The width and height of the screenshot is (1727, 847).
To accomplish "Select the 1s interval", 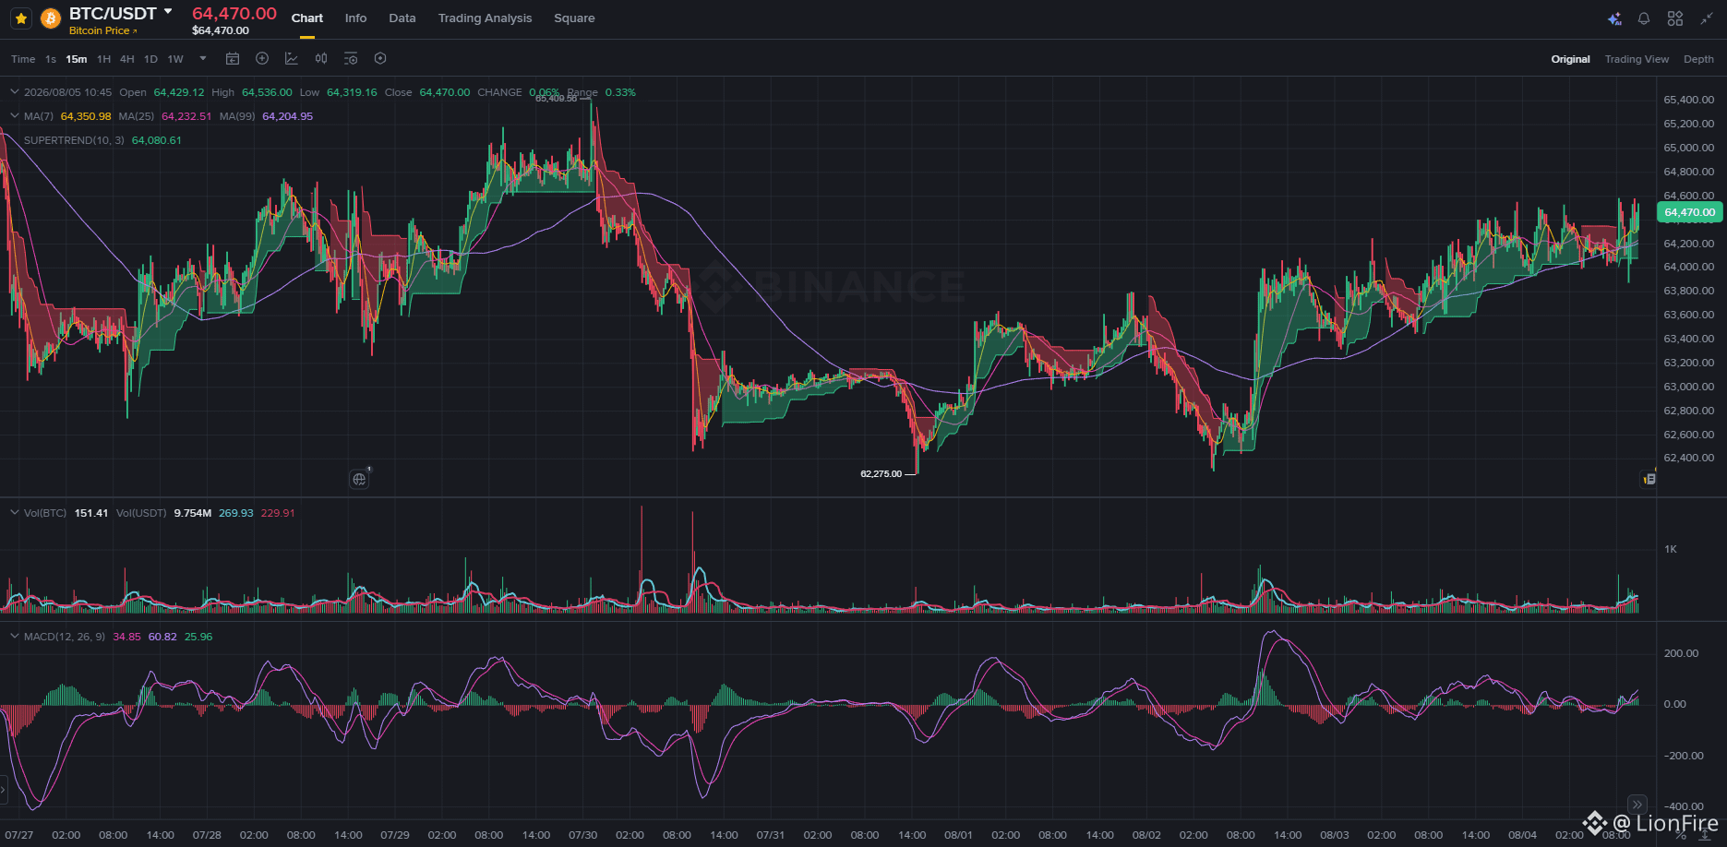I will (51, 59).
